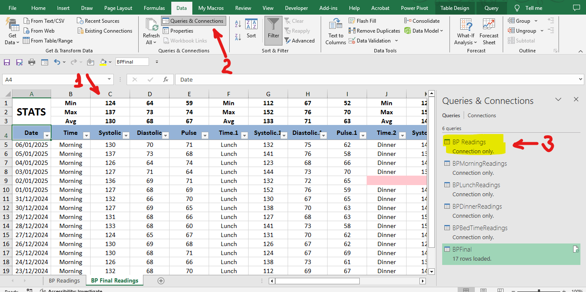The image size is (586, 292).
Task: Switch to Connections tab in the pane
Action: pyautogui.click(x=482, y=115)
